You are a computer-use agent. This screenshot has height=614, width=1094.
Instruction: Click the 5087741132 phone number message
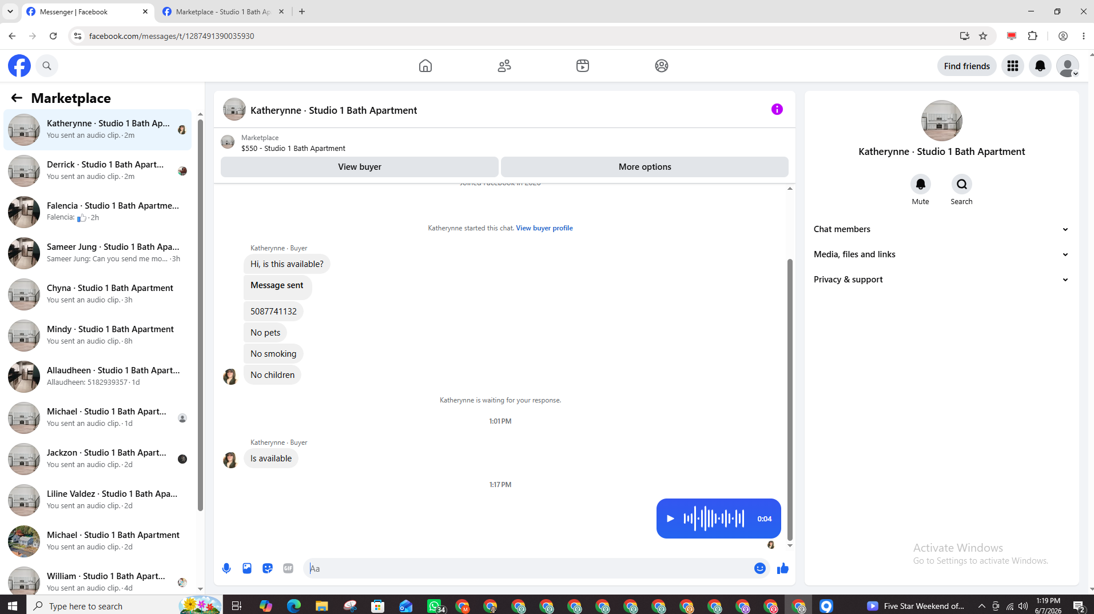(x=273, y=312)
